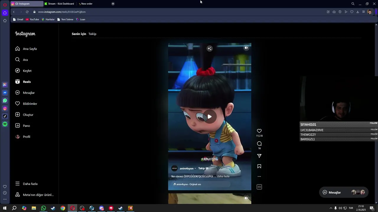Image resolution: width=378 pixels, height=212 pixels.
Task: Click the reel audio thumbnail icon
Action: 259,187
